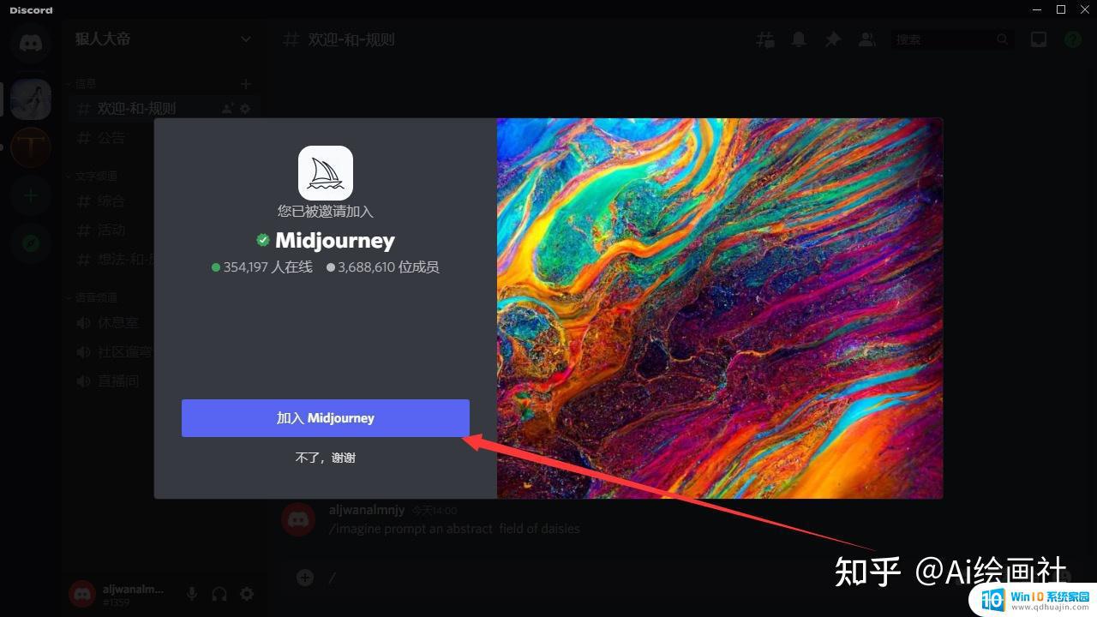The height and width of the screenshot is (617, 1097).
Task: Click the colorful Midjourney banner image
Action: (x=720, y=308)
